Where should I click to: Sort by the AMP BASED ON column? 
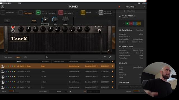pos(74,62)
